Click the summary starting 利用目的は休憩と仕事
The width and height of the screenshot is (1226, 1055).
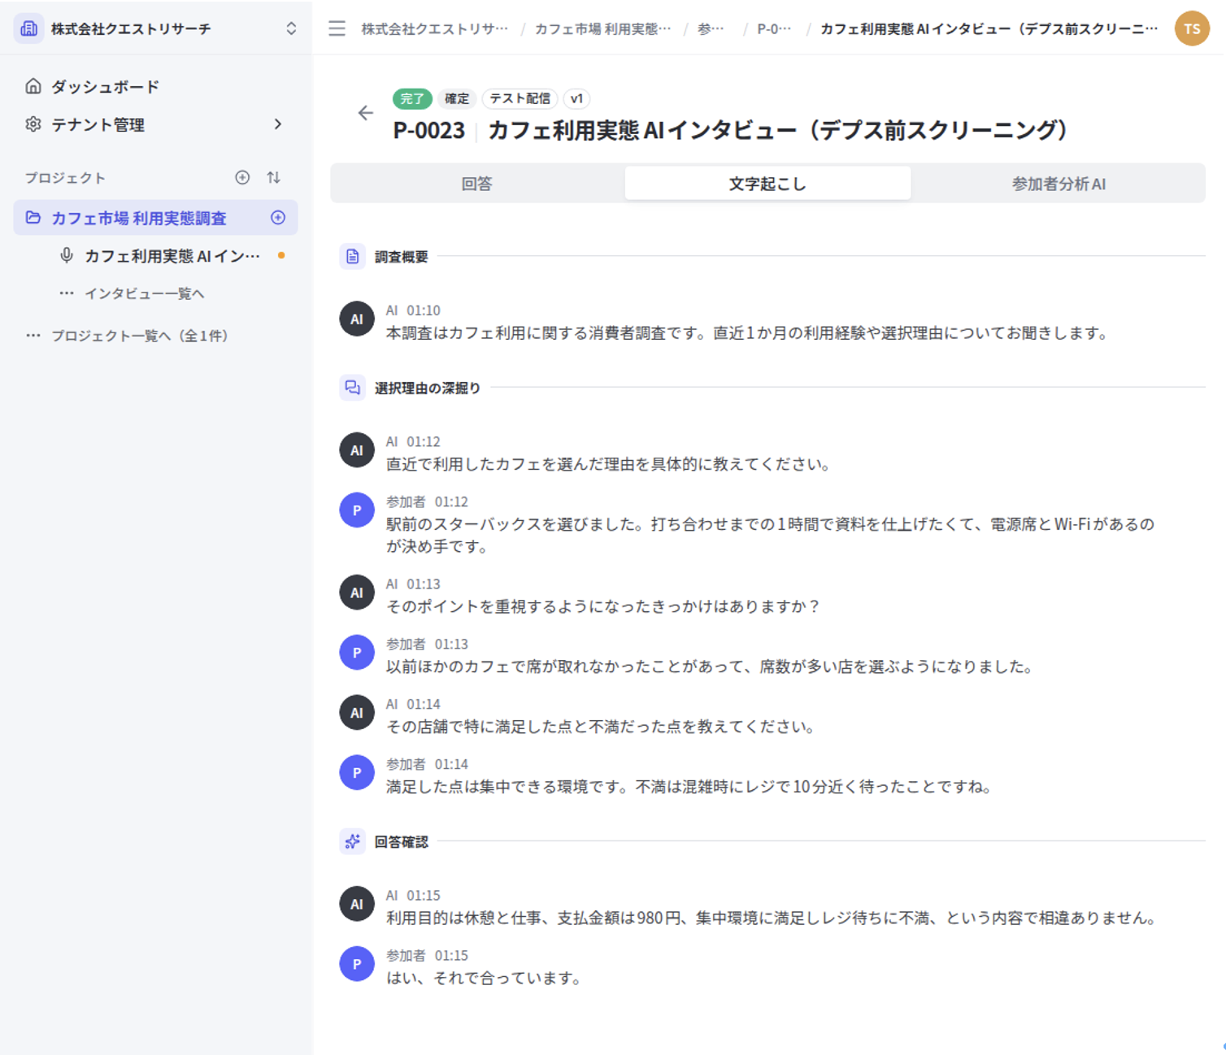click(x=772, y=918)
